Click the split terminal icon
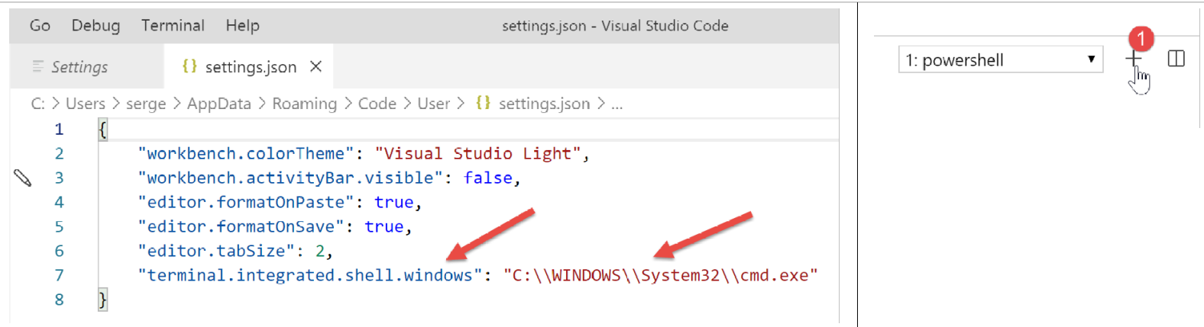Image resolution: width=1204 pixels, height=327 pixels. [x=1176, y=59]
